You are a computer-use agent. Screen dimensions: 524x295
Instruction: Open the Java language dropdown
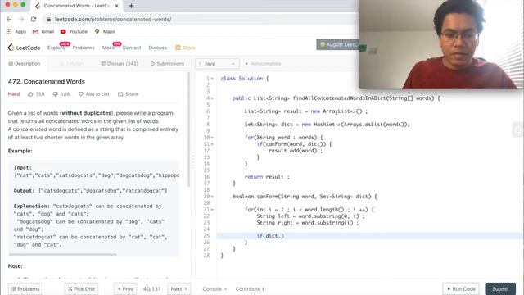[x=217, y=64]
